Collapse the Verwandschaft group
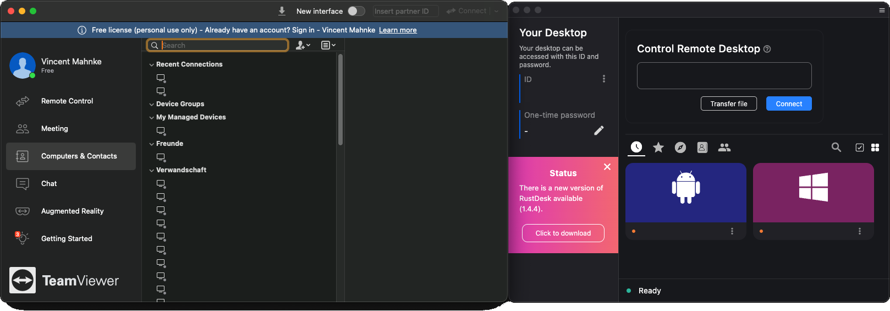This screenshot has width=890, height=311. [x=152, y=171]
